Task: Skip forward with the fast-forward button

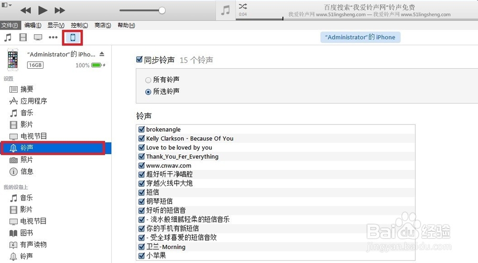Action: 60,11
